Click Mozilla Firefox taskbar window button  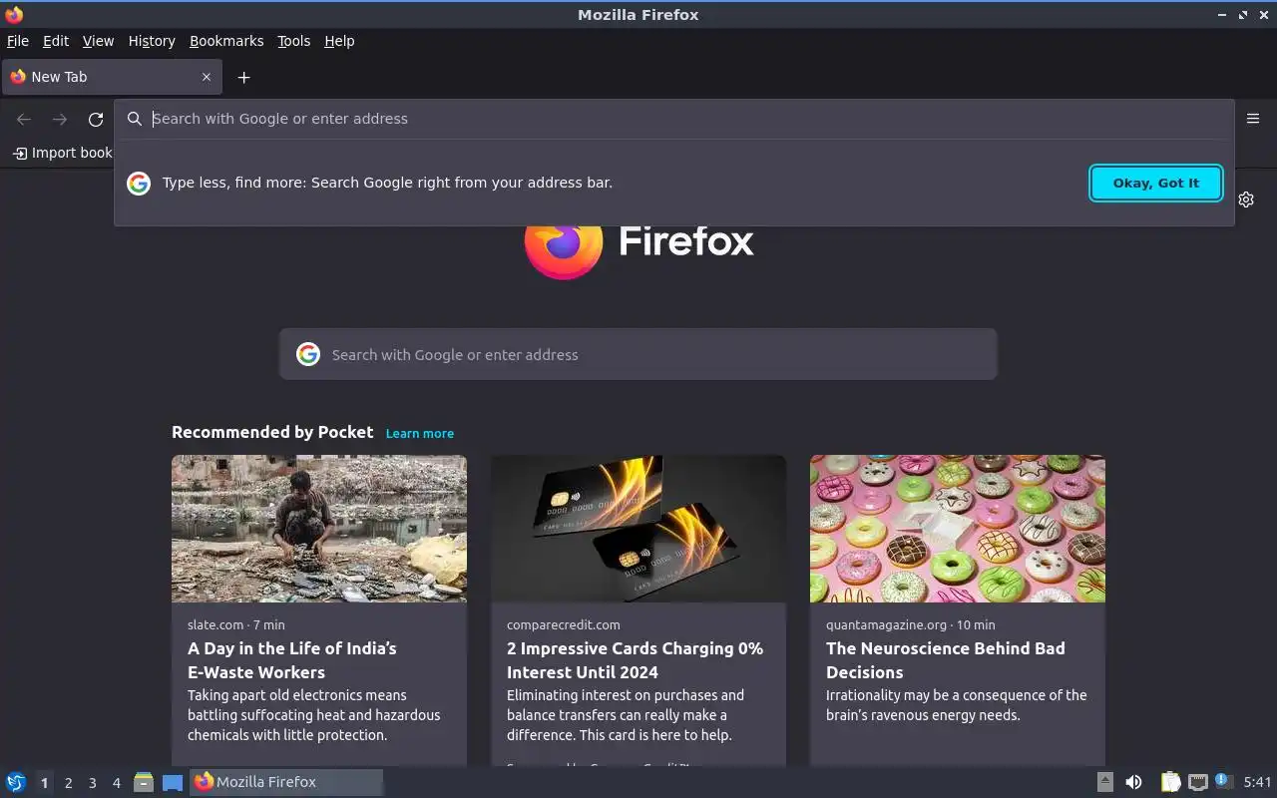[x=286, y=782]
